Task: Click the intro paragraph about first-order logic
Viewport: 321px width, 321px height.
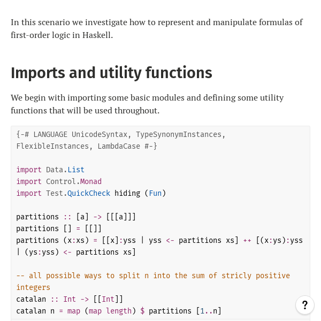Action: pyautogui.click(x=156, y=28)
